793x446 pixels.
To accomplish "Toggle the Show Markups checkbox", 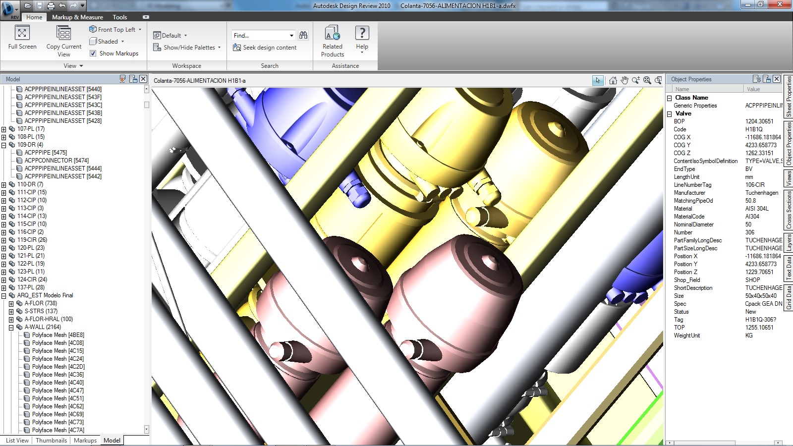I will coord(94,53).
